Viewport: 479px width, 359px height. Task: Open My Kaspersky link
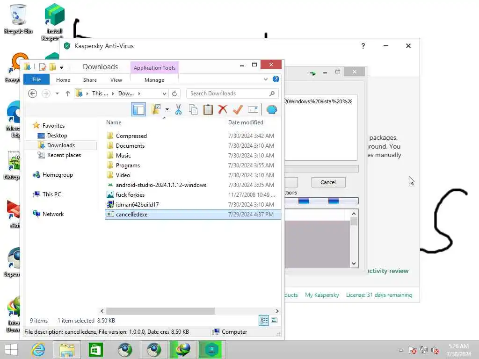coord(322,295)
